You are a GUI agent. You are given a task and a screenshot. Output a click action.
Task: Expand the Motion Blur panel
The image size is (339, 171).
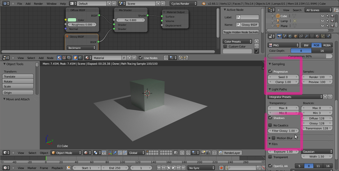click(270, 138)
